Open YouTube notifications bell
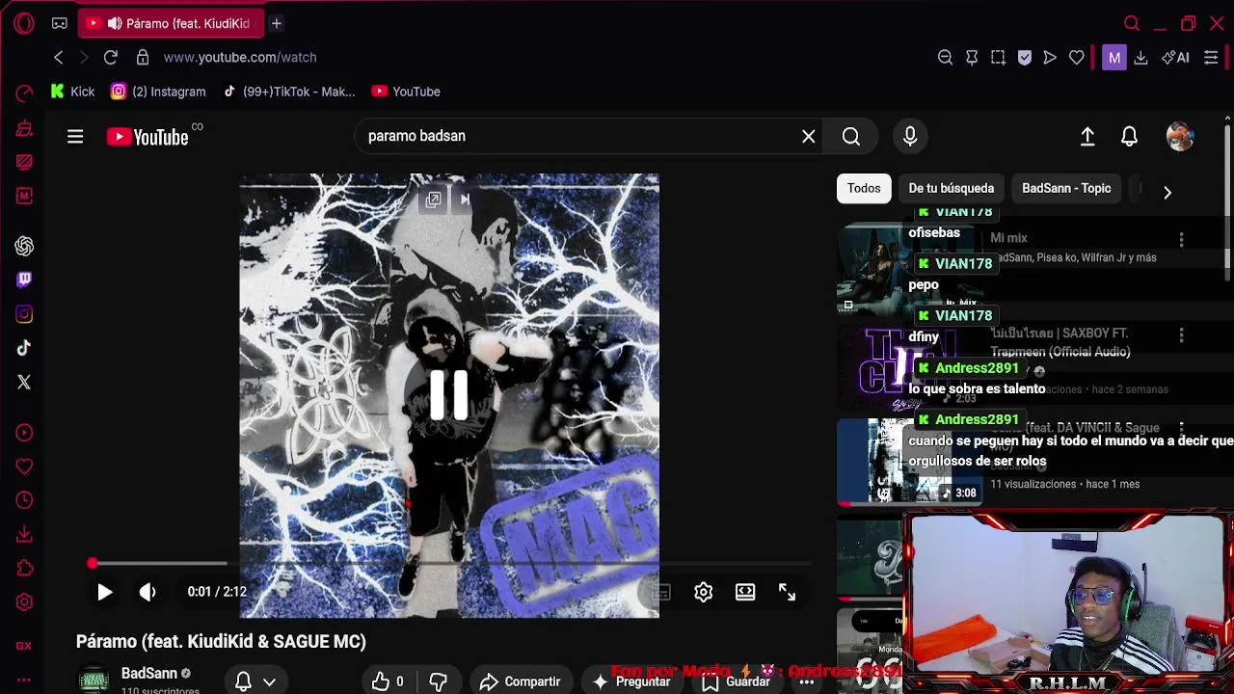Viewport: 1234px width, 694px height. click(1129, 137)
